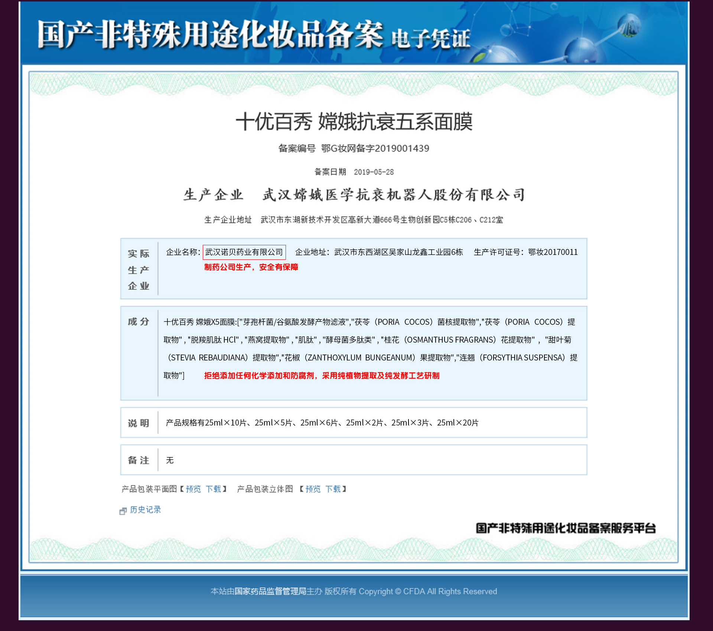
Task: Click the product title 十优百秀 嫦娥抗衰五系面膜
Action: coord(354,122)
